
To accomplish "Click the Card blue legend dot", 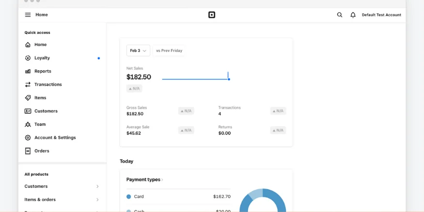I will click(x=129, y=197).
